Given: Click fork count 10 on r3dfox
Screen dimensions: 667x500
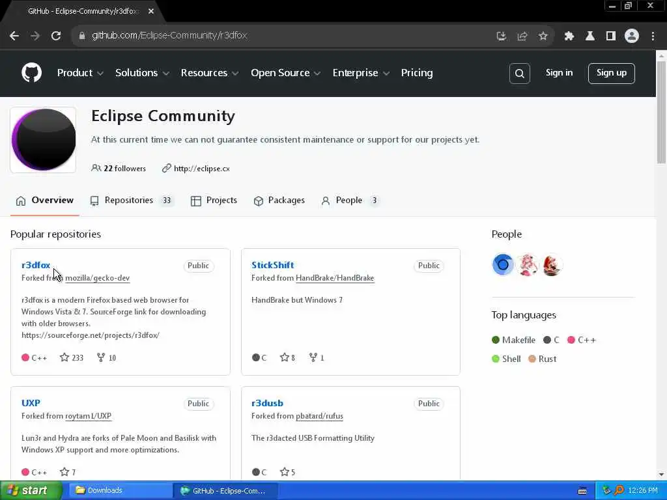Looking at the screenshot, I should [x=106, y=357].
